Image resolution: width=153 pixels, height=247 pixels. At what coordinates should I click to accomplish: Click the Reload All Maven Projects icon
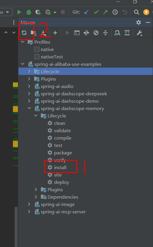[24, 33]
